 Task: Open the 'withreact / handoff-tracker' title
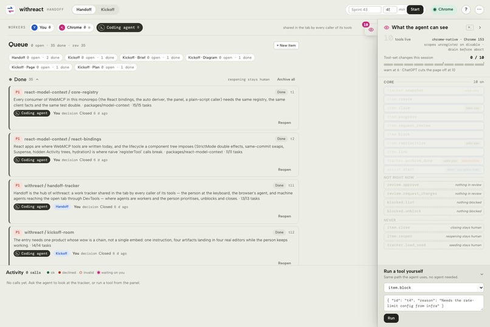pos(52,186)
